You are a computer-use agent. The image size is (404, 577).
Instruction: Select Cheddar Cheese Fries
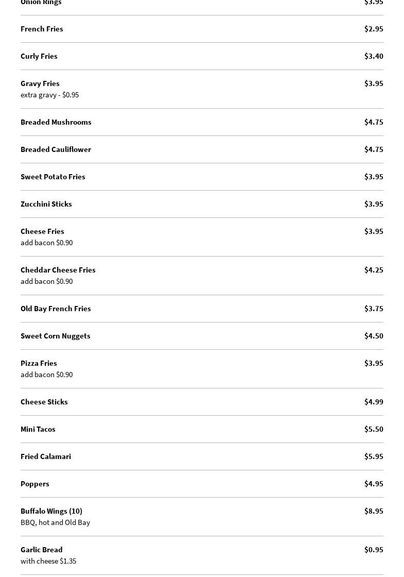58,270
